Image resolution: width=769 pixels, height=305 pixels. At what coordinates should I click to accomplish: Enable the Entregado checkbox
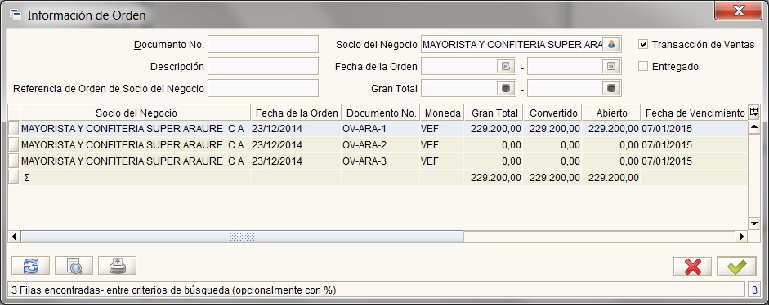[x=643, y=66]
